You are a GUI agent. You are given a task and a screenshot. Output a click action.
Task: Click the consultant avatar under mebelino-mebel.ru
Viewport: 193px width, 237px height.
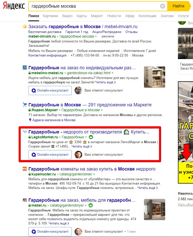point(78,91)
